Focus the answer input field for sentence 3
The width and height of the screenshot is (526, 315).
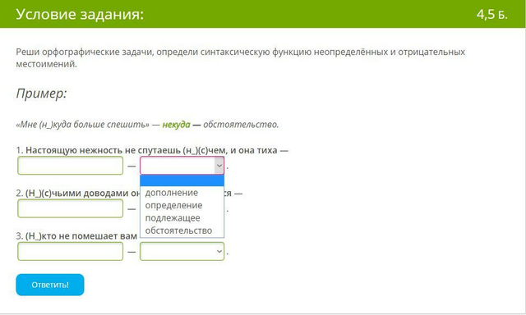click(71, 251)
